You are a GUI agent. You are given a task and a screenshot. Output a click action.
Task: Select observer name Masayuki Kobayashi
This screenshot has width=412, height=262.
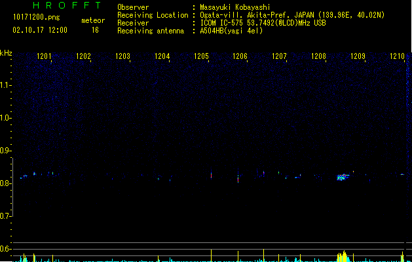tap(235, 7)
